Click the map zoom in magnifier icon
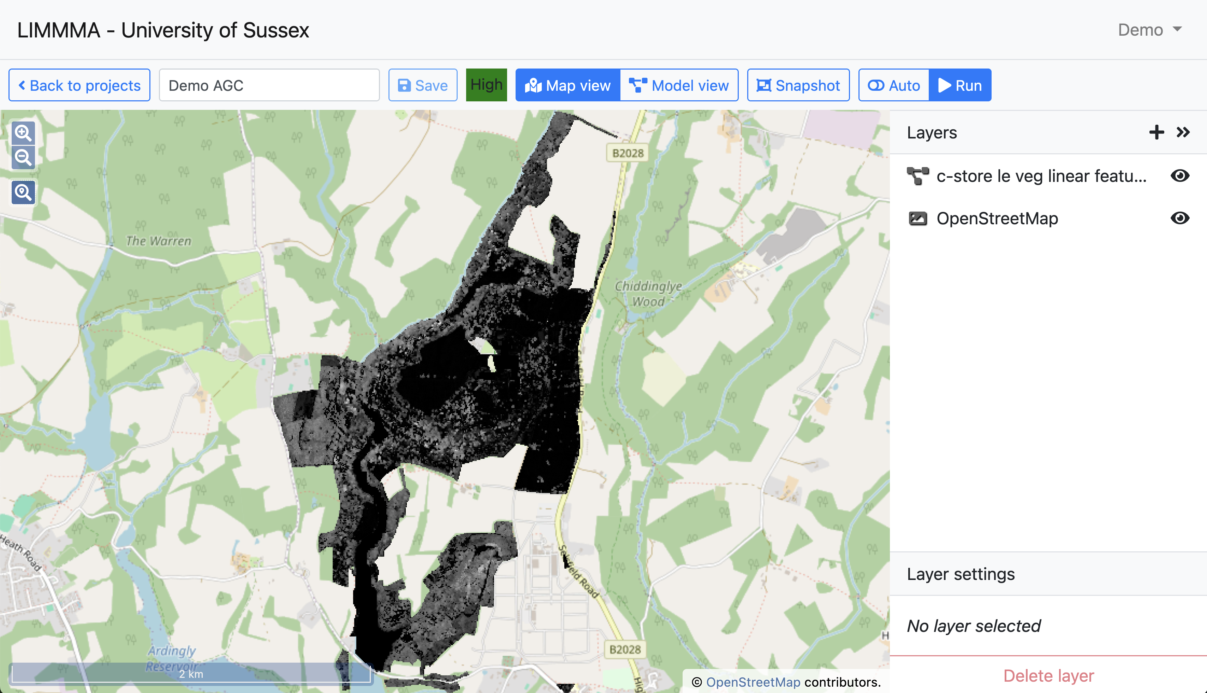 click(23, 133)
